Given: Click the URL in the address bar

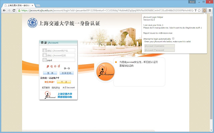Looking at the screenshot, I should tap(107, 10).
